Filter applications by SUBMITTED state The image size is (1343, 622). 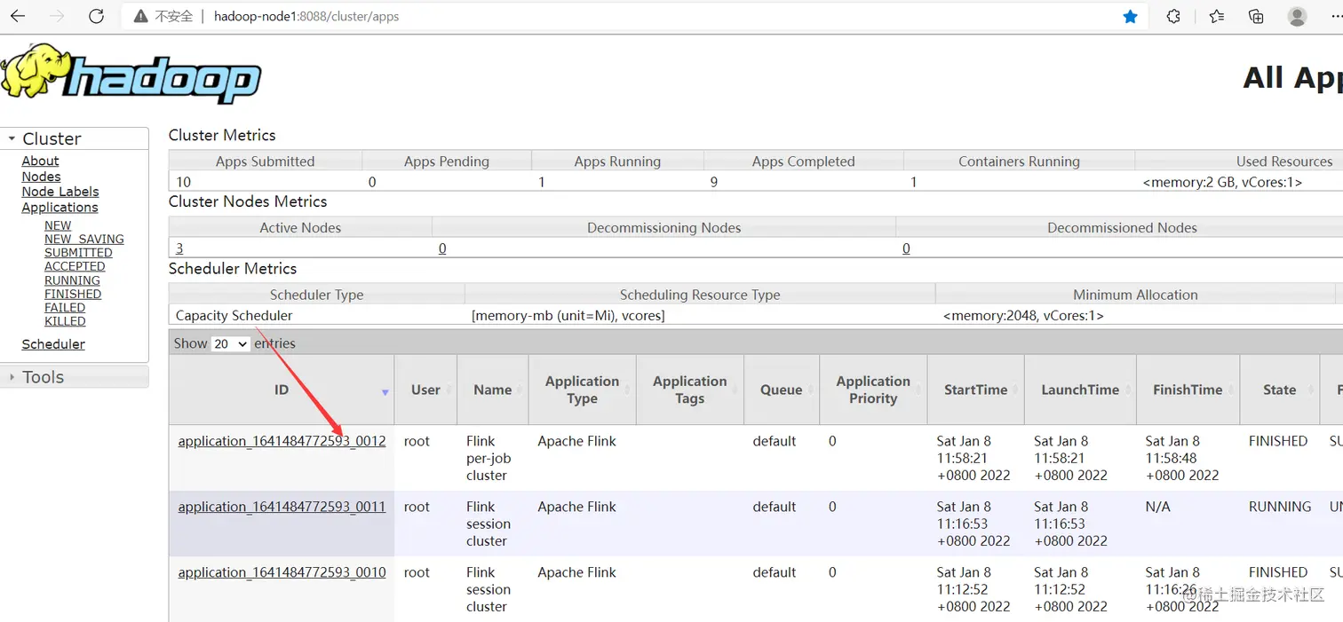click(x=78, y=253)
